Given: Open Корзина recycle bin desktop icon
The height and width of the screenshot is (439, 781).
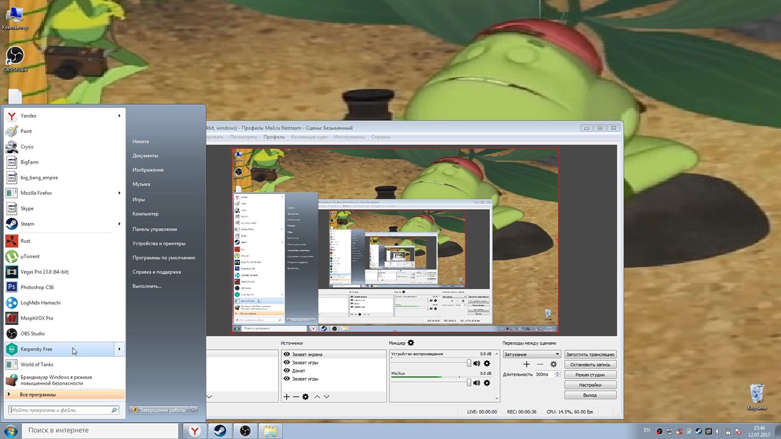Looking at the screenshot, I should (x=757, y=397).
